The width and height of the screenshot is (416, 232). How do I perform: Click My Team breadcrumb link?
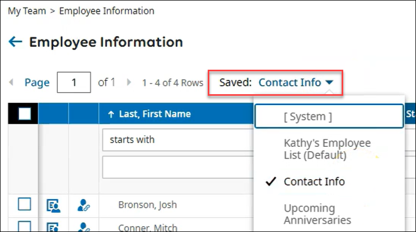27,11
